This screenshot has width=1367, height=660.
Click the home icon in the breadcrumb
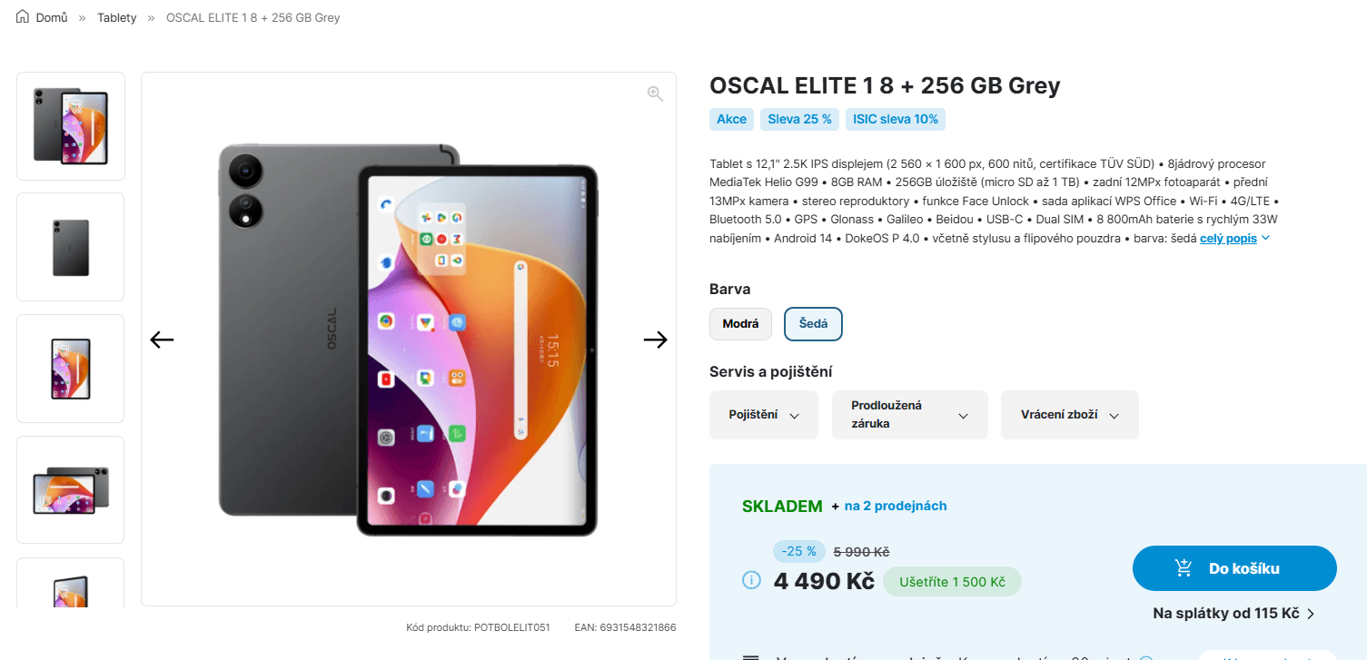23,15
